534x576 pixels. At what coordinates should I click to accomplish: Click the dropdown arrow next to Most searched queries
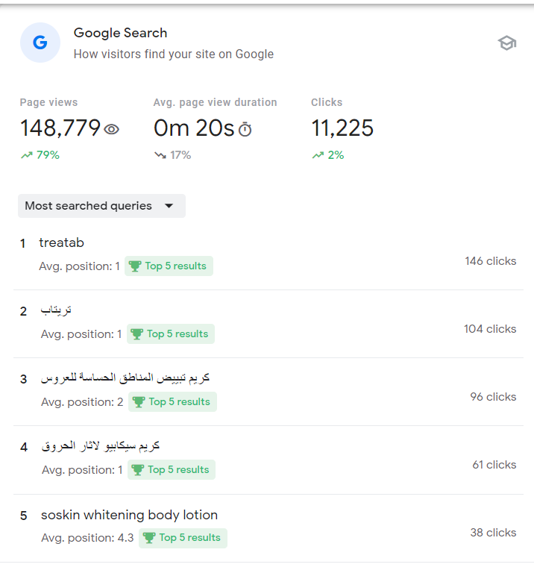(169, 206)
